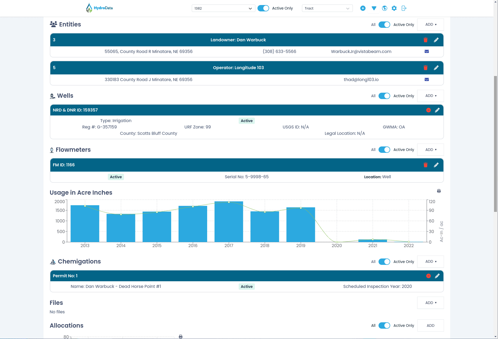498x339 pixels.
Task: Click the 2017 usage bar in chart
Action: [x=229, y=222]
